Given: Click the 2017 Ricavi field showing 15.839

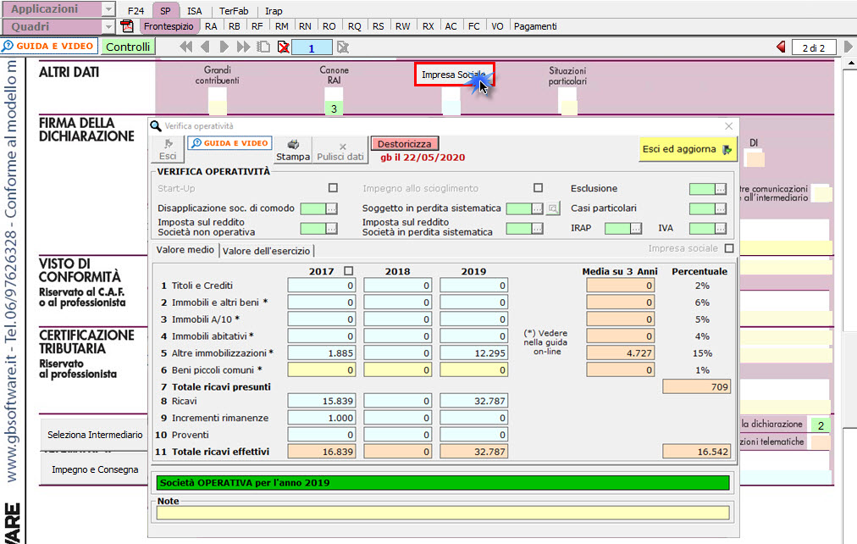Looking at the screenshot, I should (x=322, y=401).
